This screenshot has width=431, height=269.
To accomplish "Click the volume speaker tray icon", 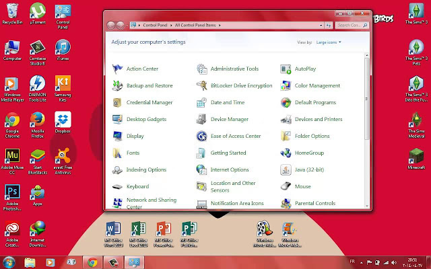I will [393, 263].
